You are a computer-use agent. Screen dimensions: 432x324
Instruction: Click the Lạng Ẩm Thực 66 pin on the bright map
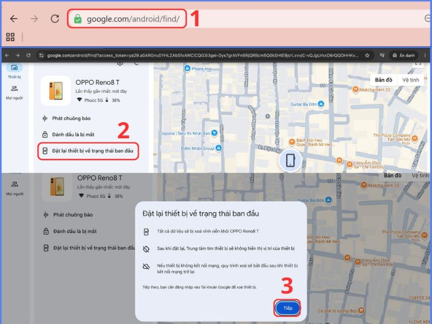[x=349, y=165]
